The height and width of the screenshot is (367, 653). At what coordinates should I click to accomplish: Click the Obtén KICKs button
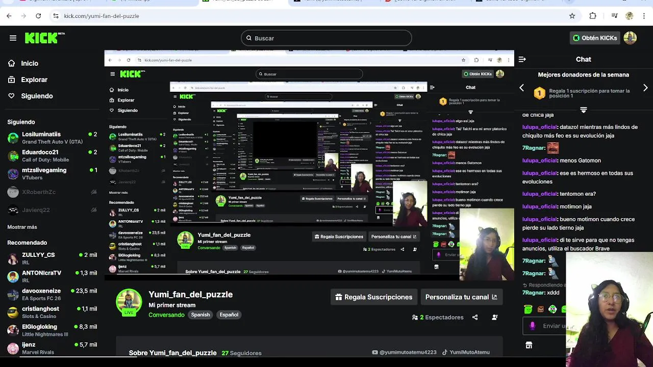(x=595, y=38)
